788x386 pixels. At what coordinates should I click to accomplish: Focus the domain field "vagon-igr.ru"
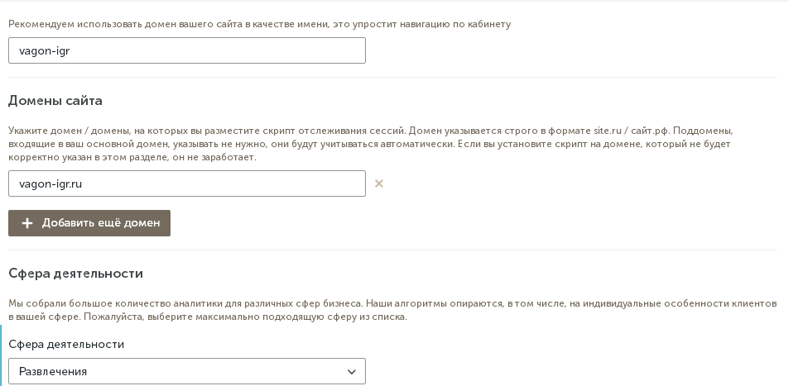(186, 183)
